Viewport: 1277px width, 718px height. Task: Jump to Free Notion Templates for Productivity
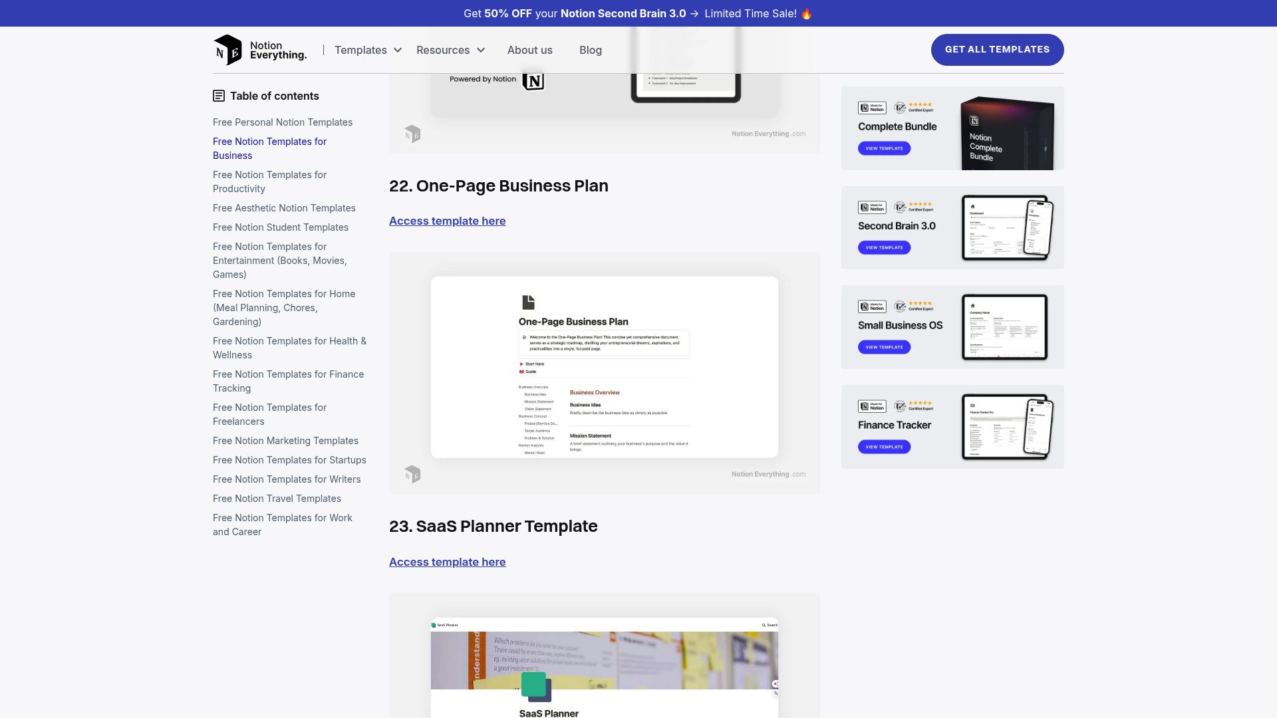coord(269,181)
